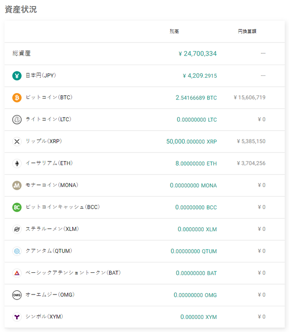Image resolution: width=289 pixels, height=332 pixels.
Task: Click the 残高 column header
Action: point(174,31)
